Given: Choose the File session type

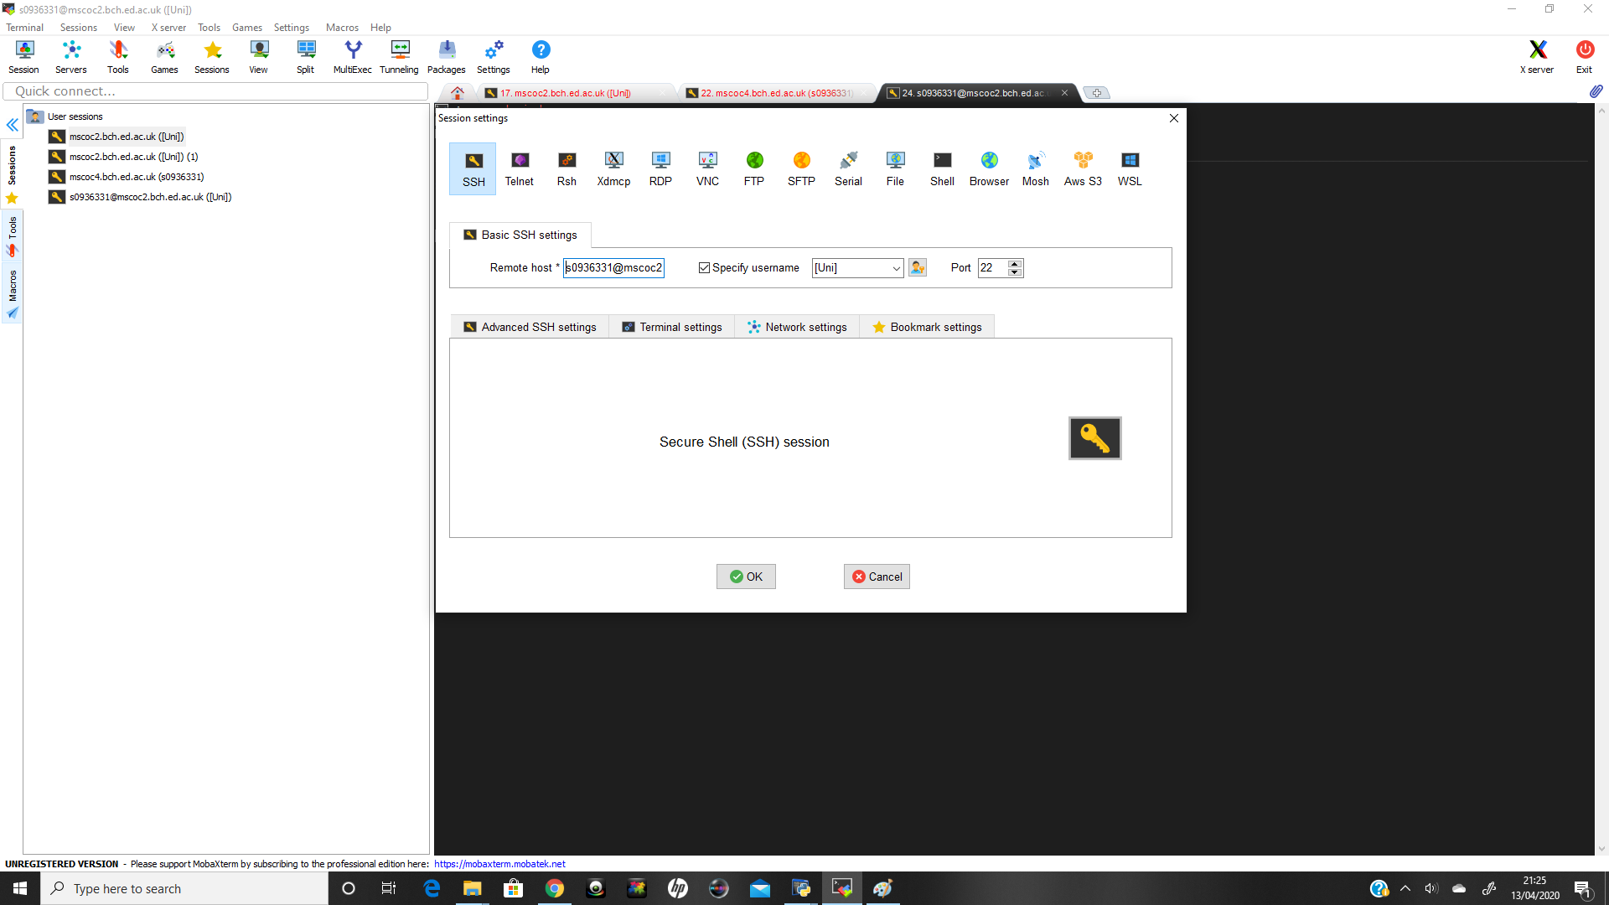Looking at the screenshot, I should tap(895, 168).
